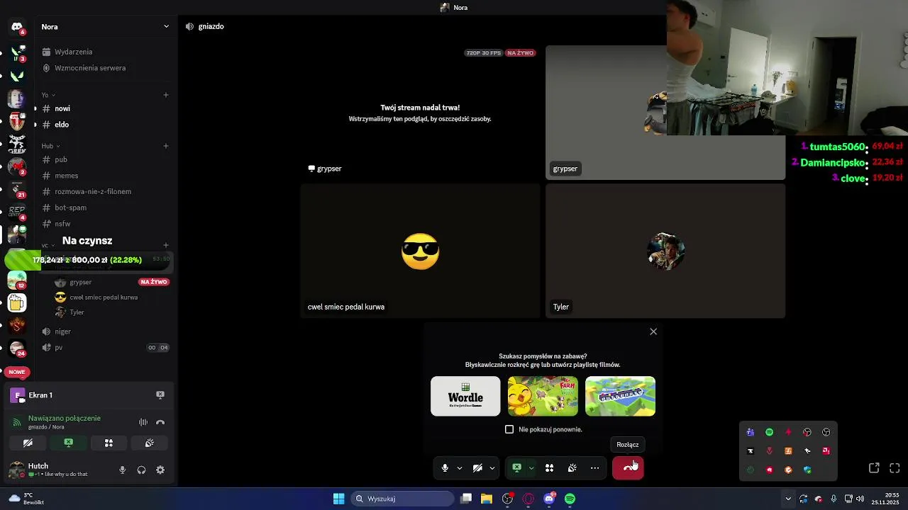
Task: Open activities launcher in user panel
Action: (109, 443)
